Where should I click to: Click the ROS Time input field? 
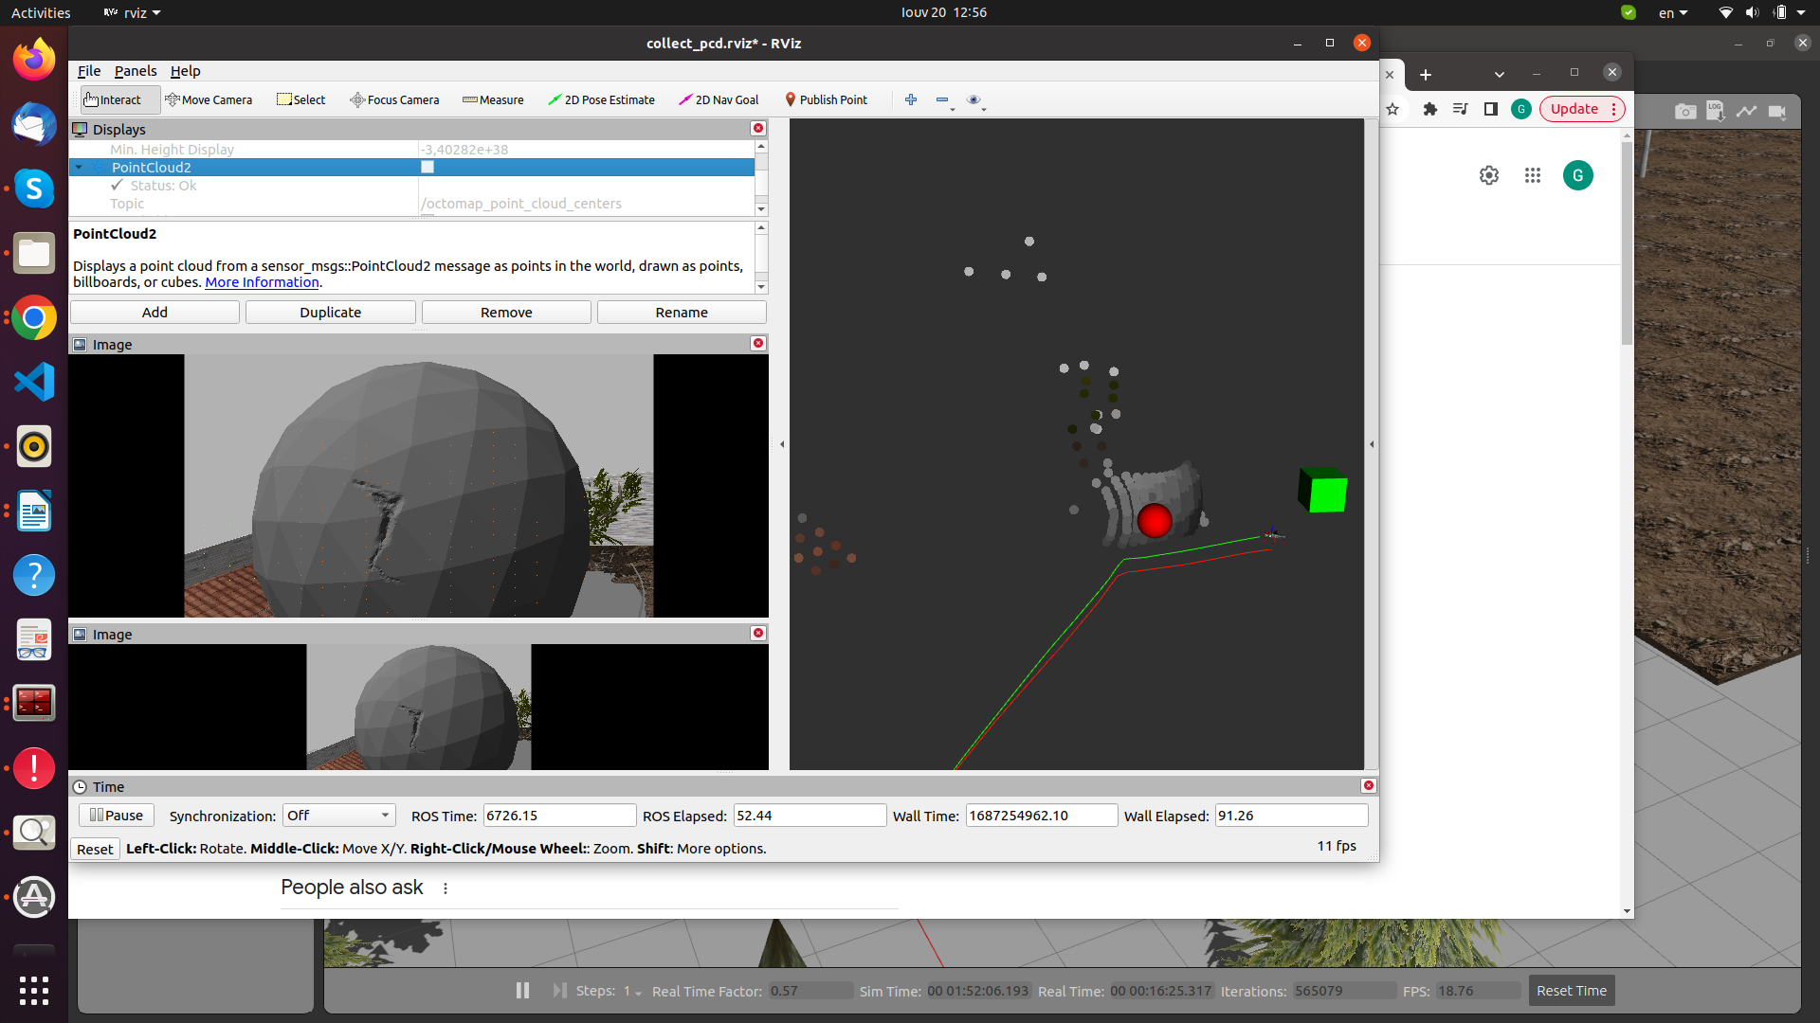pos(558,815)
